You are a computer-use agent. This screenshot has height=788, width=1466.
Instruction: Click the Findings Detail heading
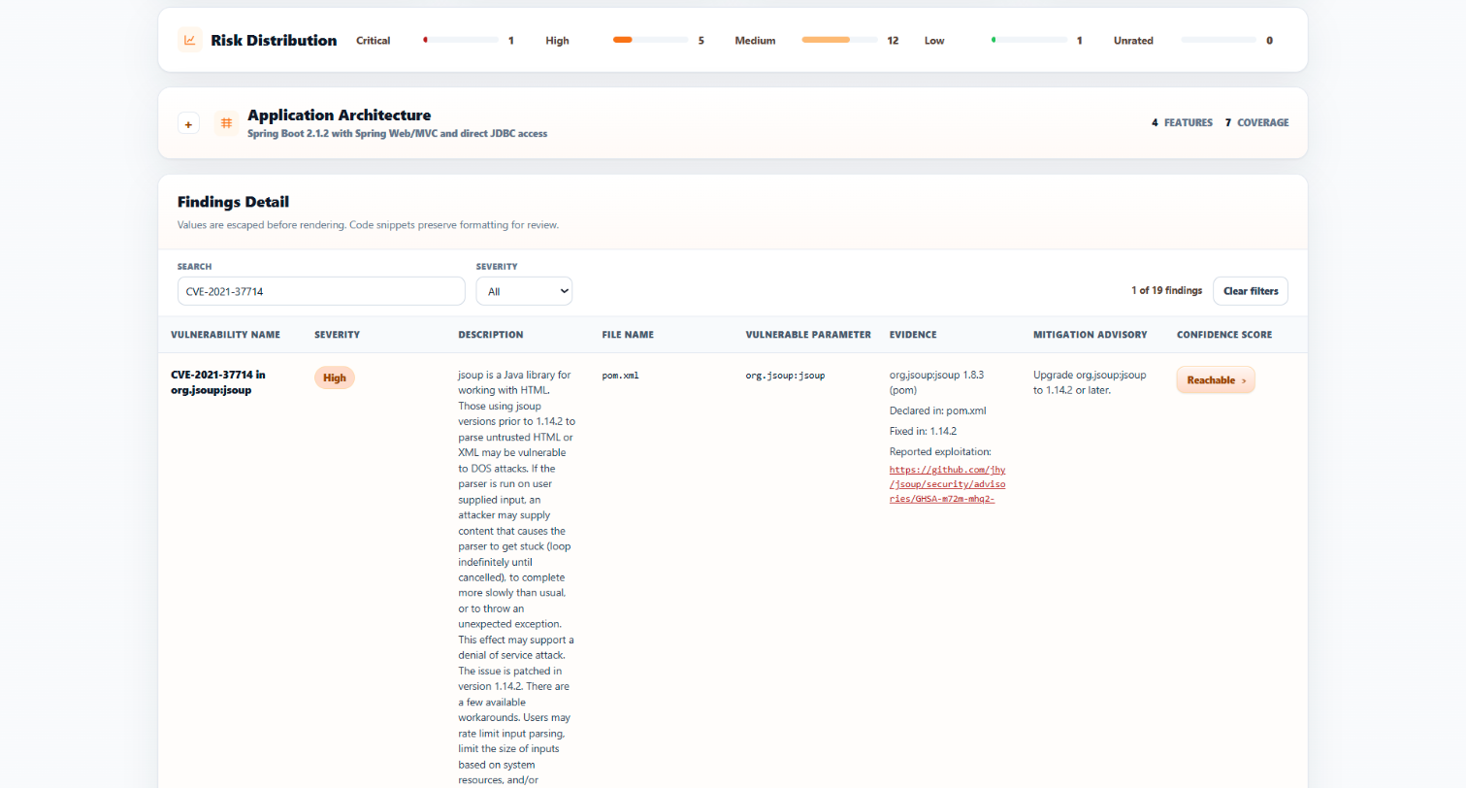click(x=233, y=202)
